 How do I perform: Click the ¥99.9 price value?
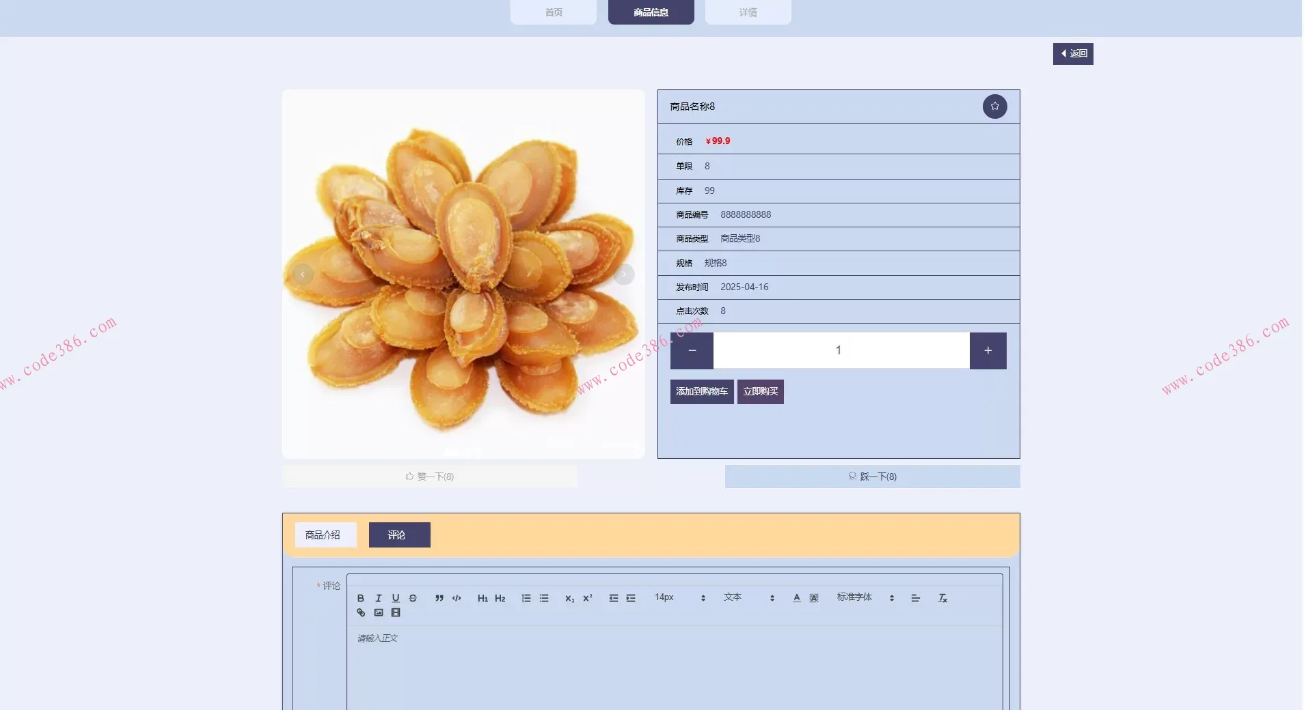718,141
